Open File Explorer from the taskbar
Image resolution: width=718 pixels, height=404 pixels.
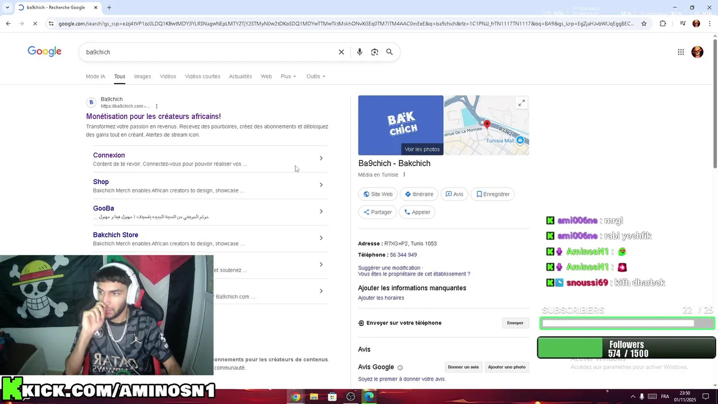click(x=314, y=397)
